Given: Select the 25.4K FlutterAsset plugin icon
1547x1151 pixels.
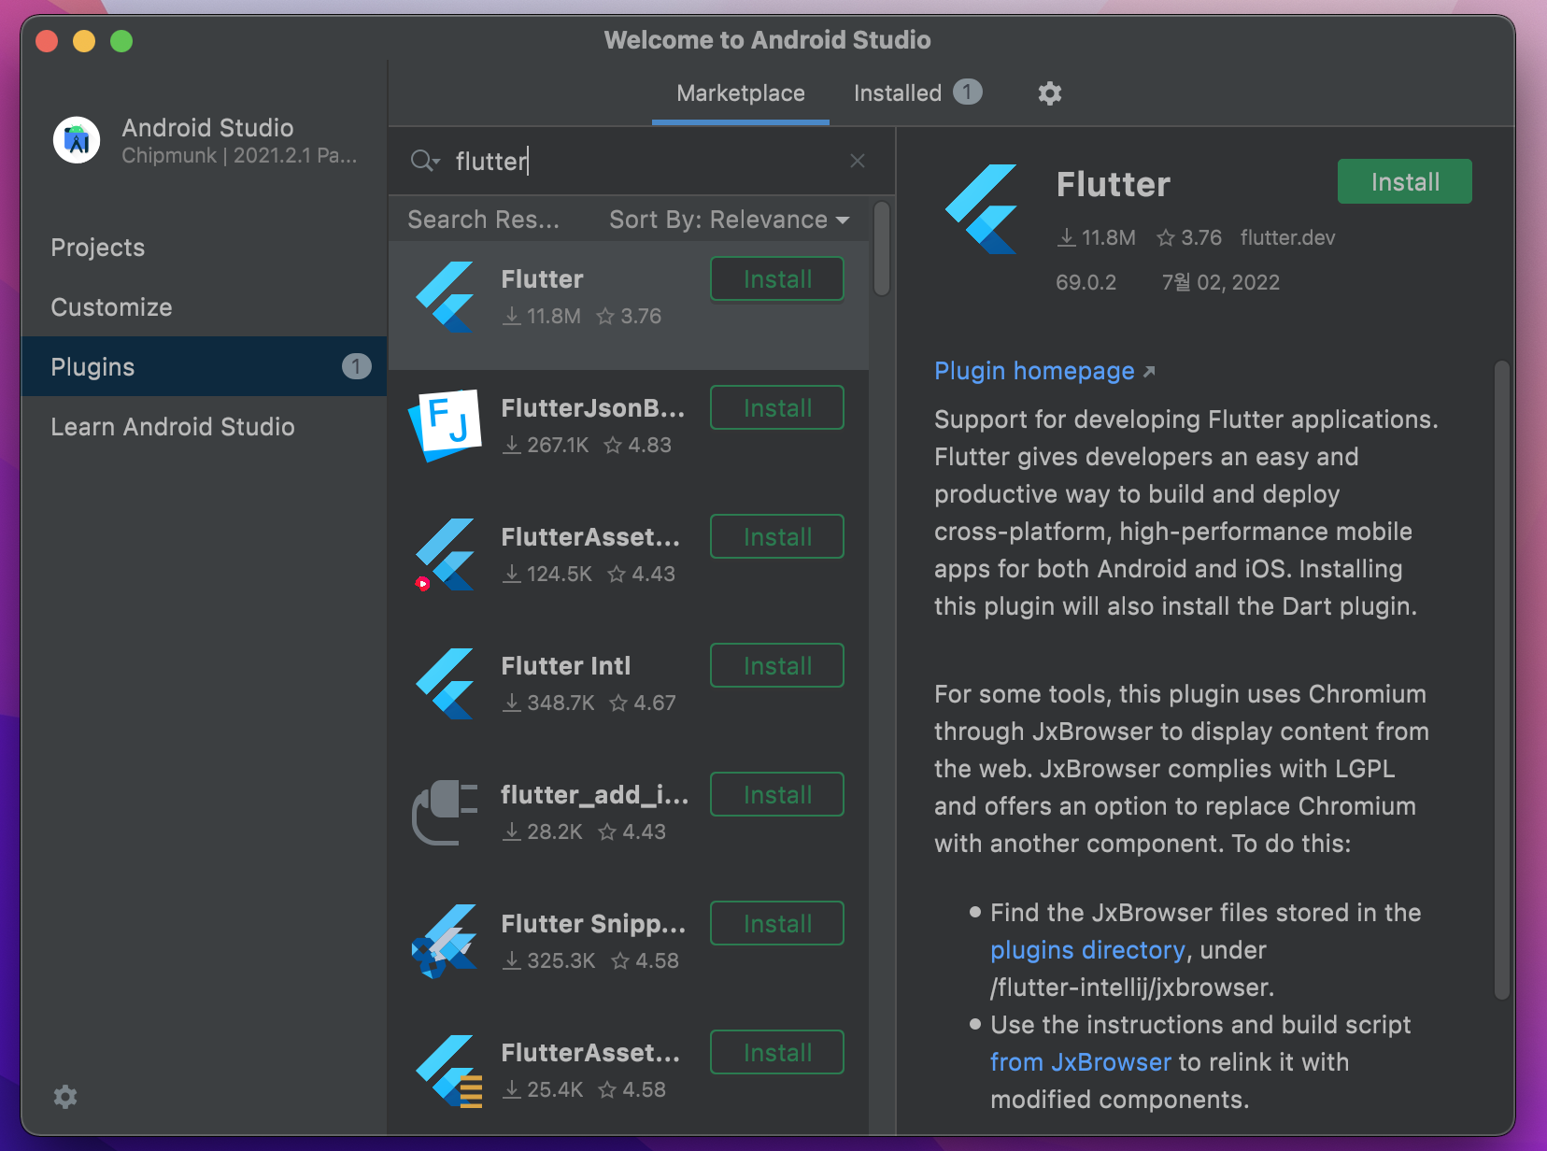Looking at the screenshot, I should click(448, 1071).
